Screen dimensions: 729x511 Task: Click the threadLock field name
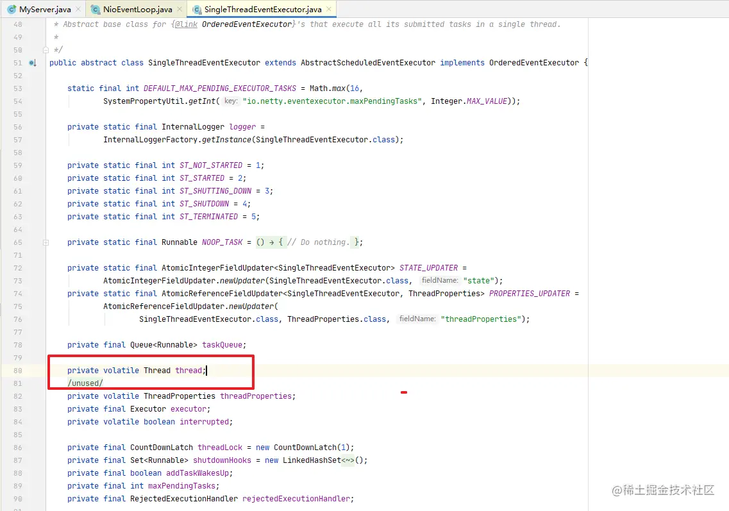[x=220, y=448]
